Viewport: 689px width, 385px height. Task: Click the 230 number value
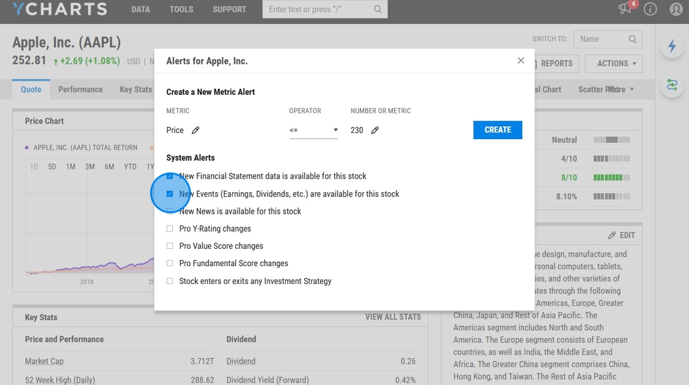357,130
